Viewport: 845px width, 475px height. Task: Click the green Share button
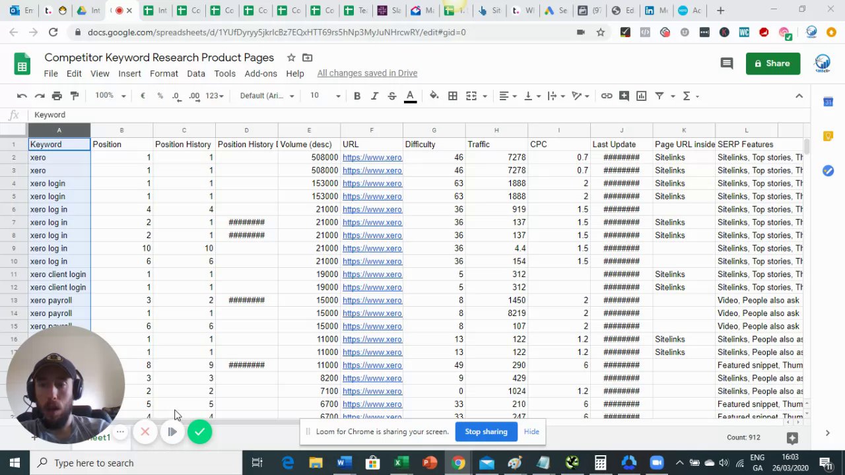(x=773, y=63)
